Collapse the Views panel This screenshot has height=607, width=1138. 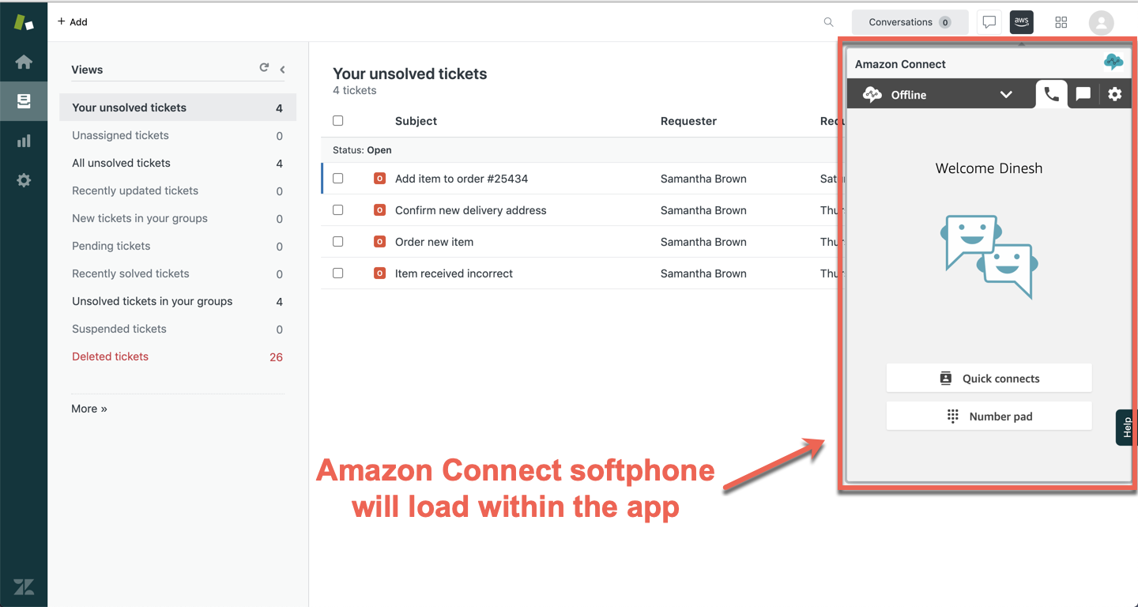click(x=282, y=70)
